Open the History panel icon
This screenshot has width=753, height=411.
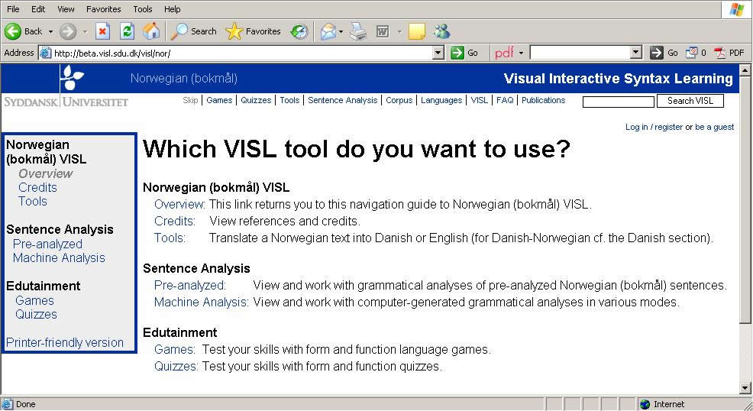(299, 31)
